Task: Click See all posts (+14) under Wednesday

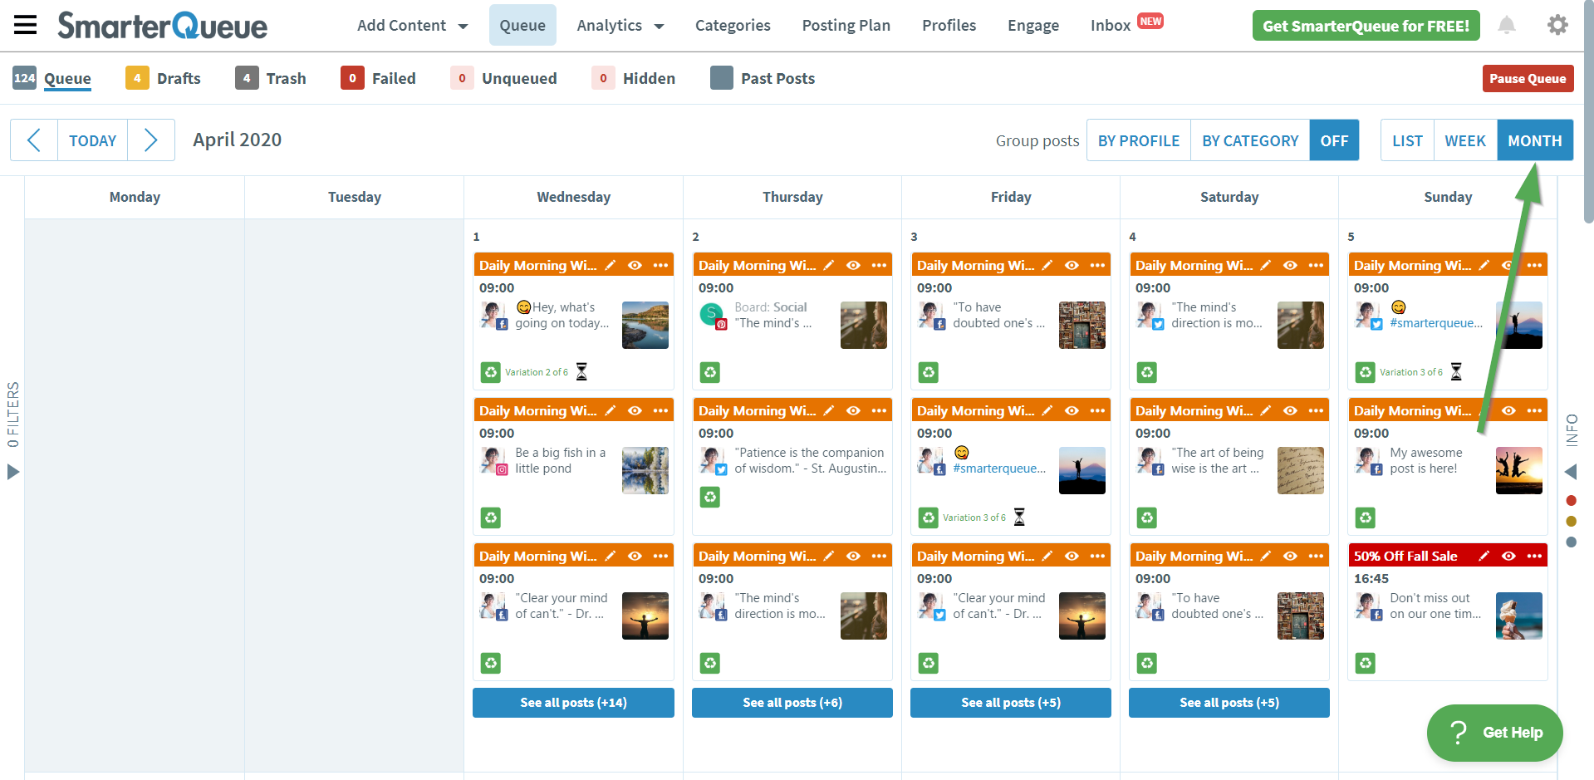Action: 572,702
